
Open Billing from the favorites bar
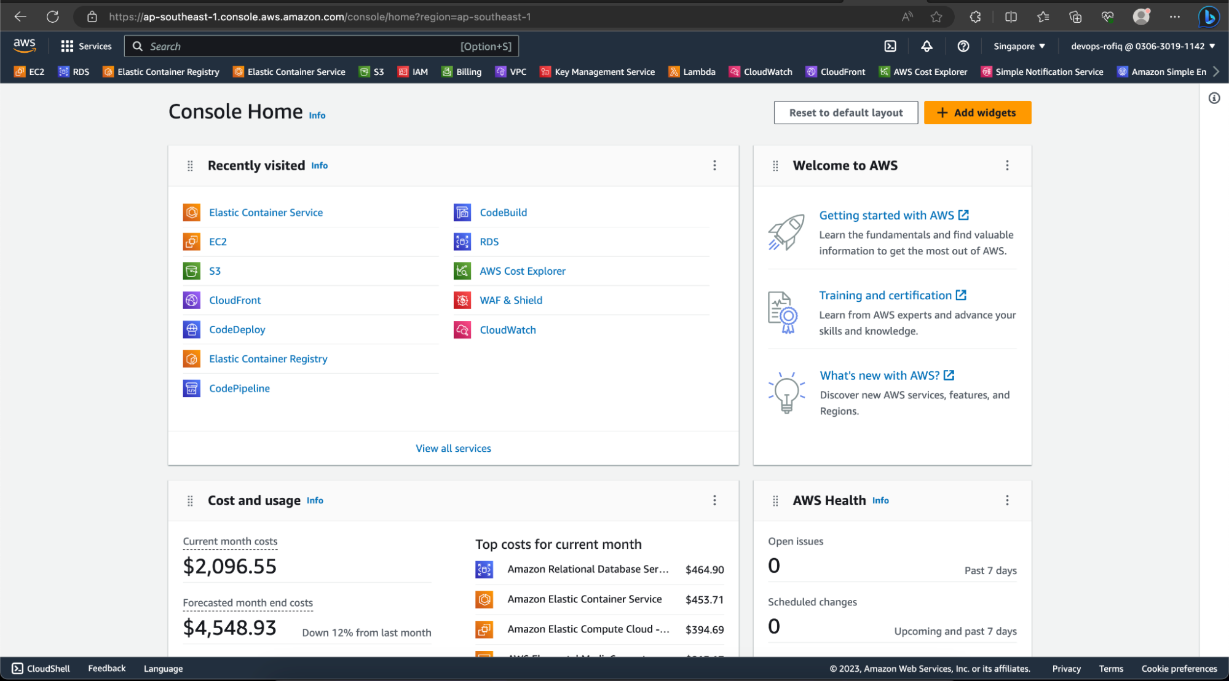click(462, 72)
